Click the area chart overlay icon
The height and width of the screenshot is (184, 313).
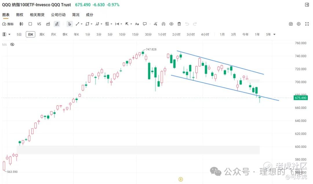(x=48, y=24)
